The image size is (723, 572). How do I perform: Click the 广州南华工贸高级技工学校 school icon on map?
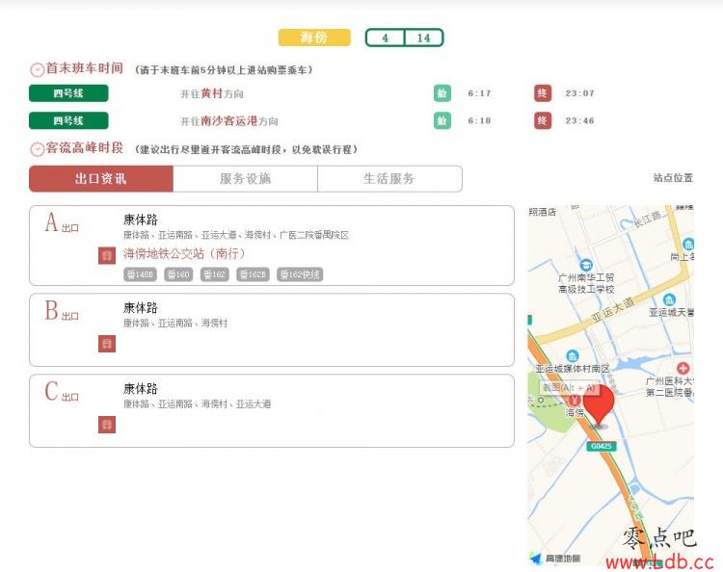586,265
